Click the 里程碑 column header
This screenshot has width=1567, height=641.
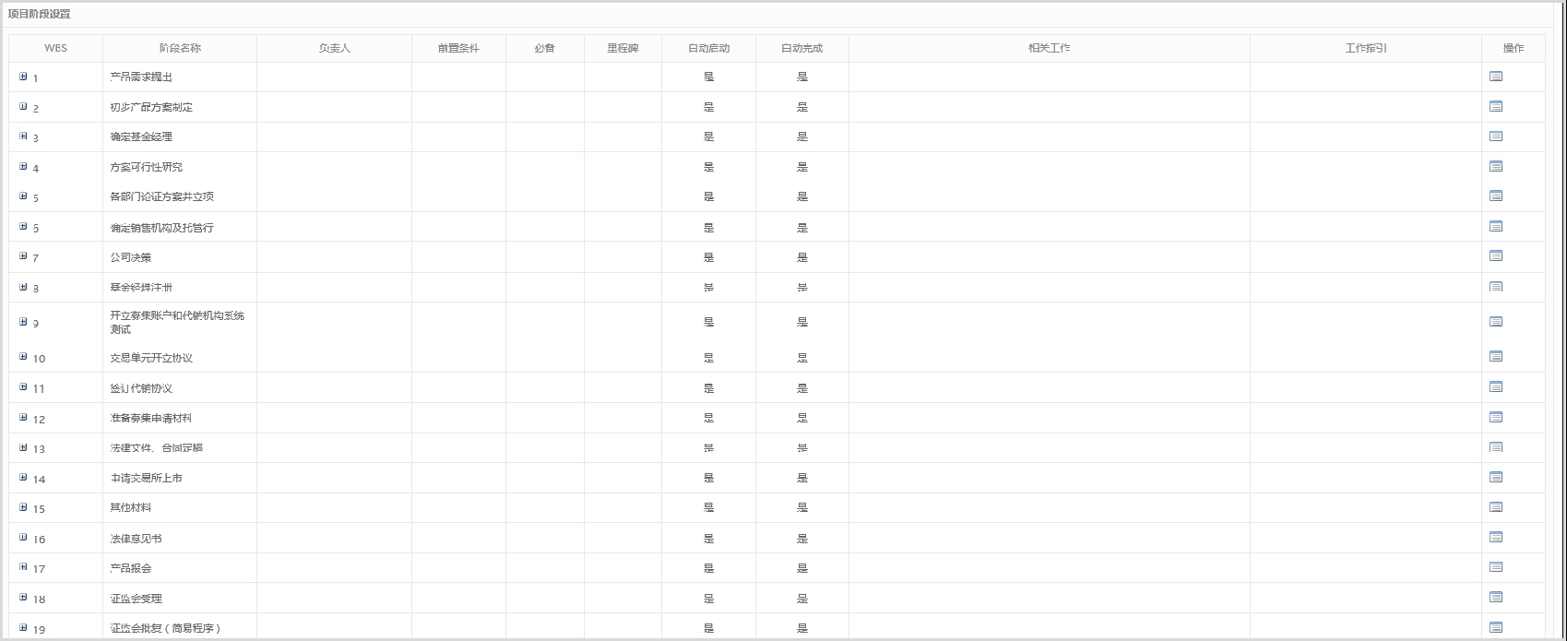[x=623, y=48]
